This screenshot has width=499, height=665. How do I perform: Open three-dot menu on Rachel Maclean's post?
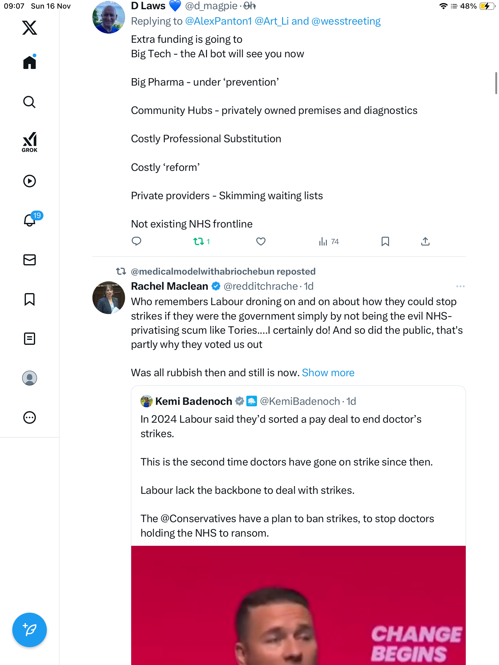click(x=460, y=286)
